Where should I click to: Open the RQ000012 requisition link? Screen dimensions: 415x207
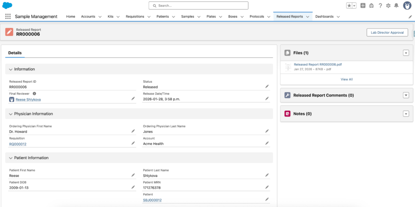[x=18, y=144]
